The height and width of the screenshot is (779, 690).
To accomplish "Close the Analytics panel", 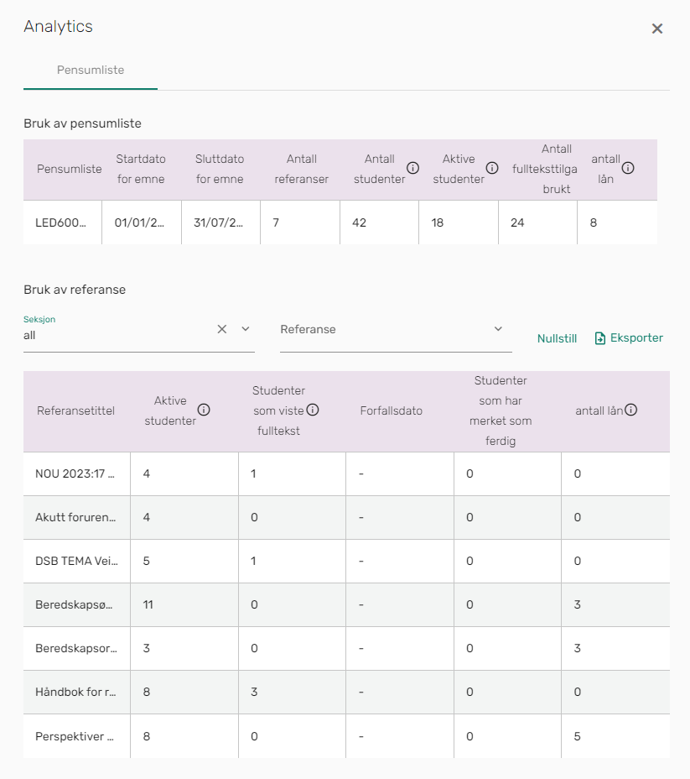I will point(657,29).
